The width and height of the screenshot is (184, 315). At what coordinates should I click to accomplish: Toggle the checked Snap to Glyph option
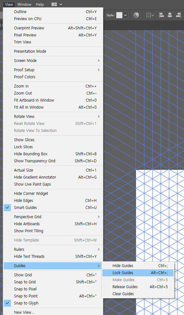coord(53,303)
